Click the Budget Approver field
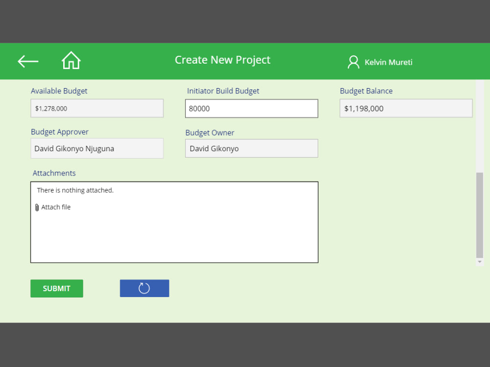 pos(97,149)
